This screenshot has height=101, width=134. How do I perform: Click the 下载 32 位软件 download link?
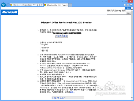[x=59, y=98]
